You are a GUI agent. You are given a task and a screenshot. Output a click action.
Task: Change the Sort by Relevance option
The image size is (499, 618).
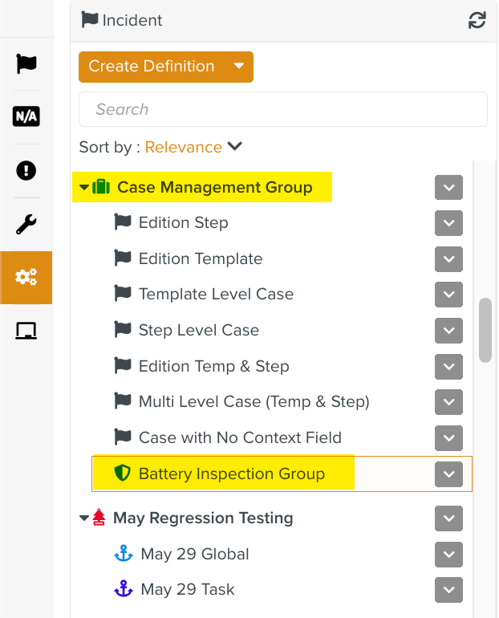[x=193, y=147]
